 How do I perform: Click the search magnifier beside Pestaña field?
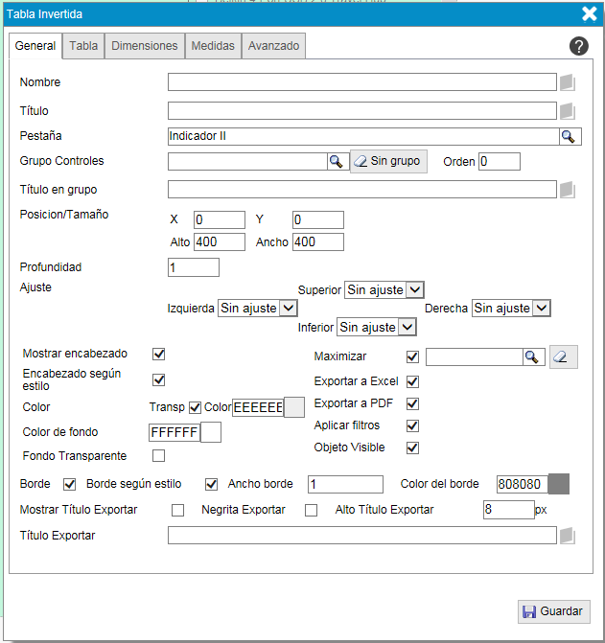(x=570, y=137)
